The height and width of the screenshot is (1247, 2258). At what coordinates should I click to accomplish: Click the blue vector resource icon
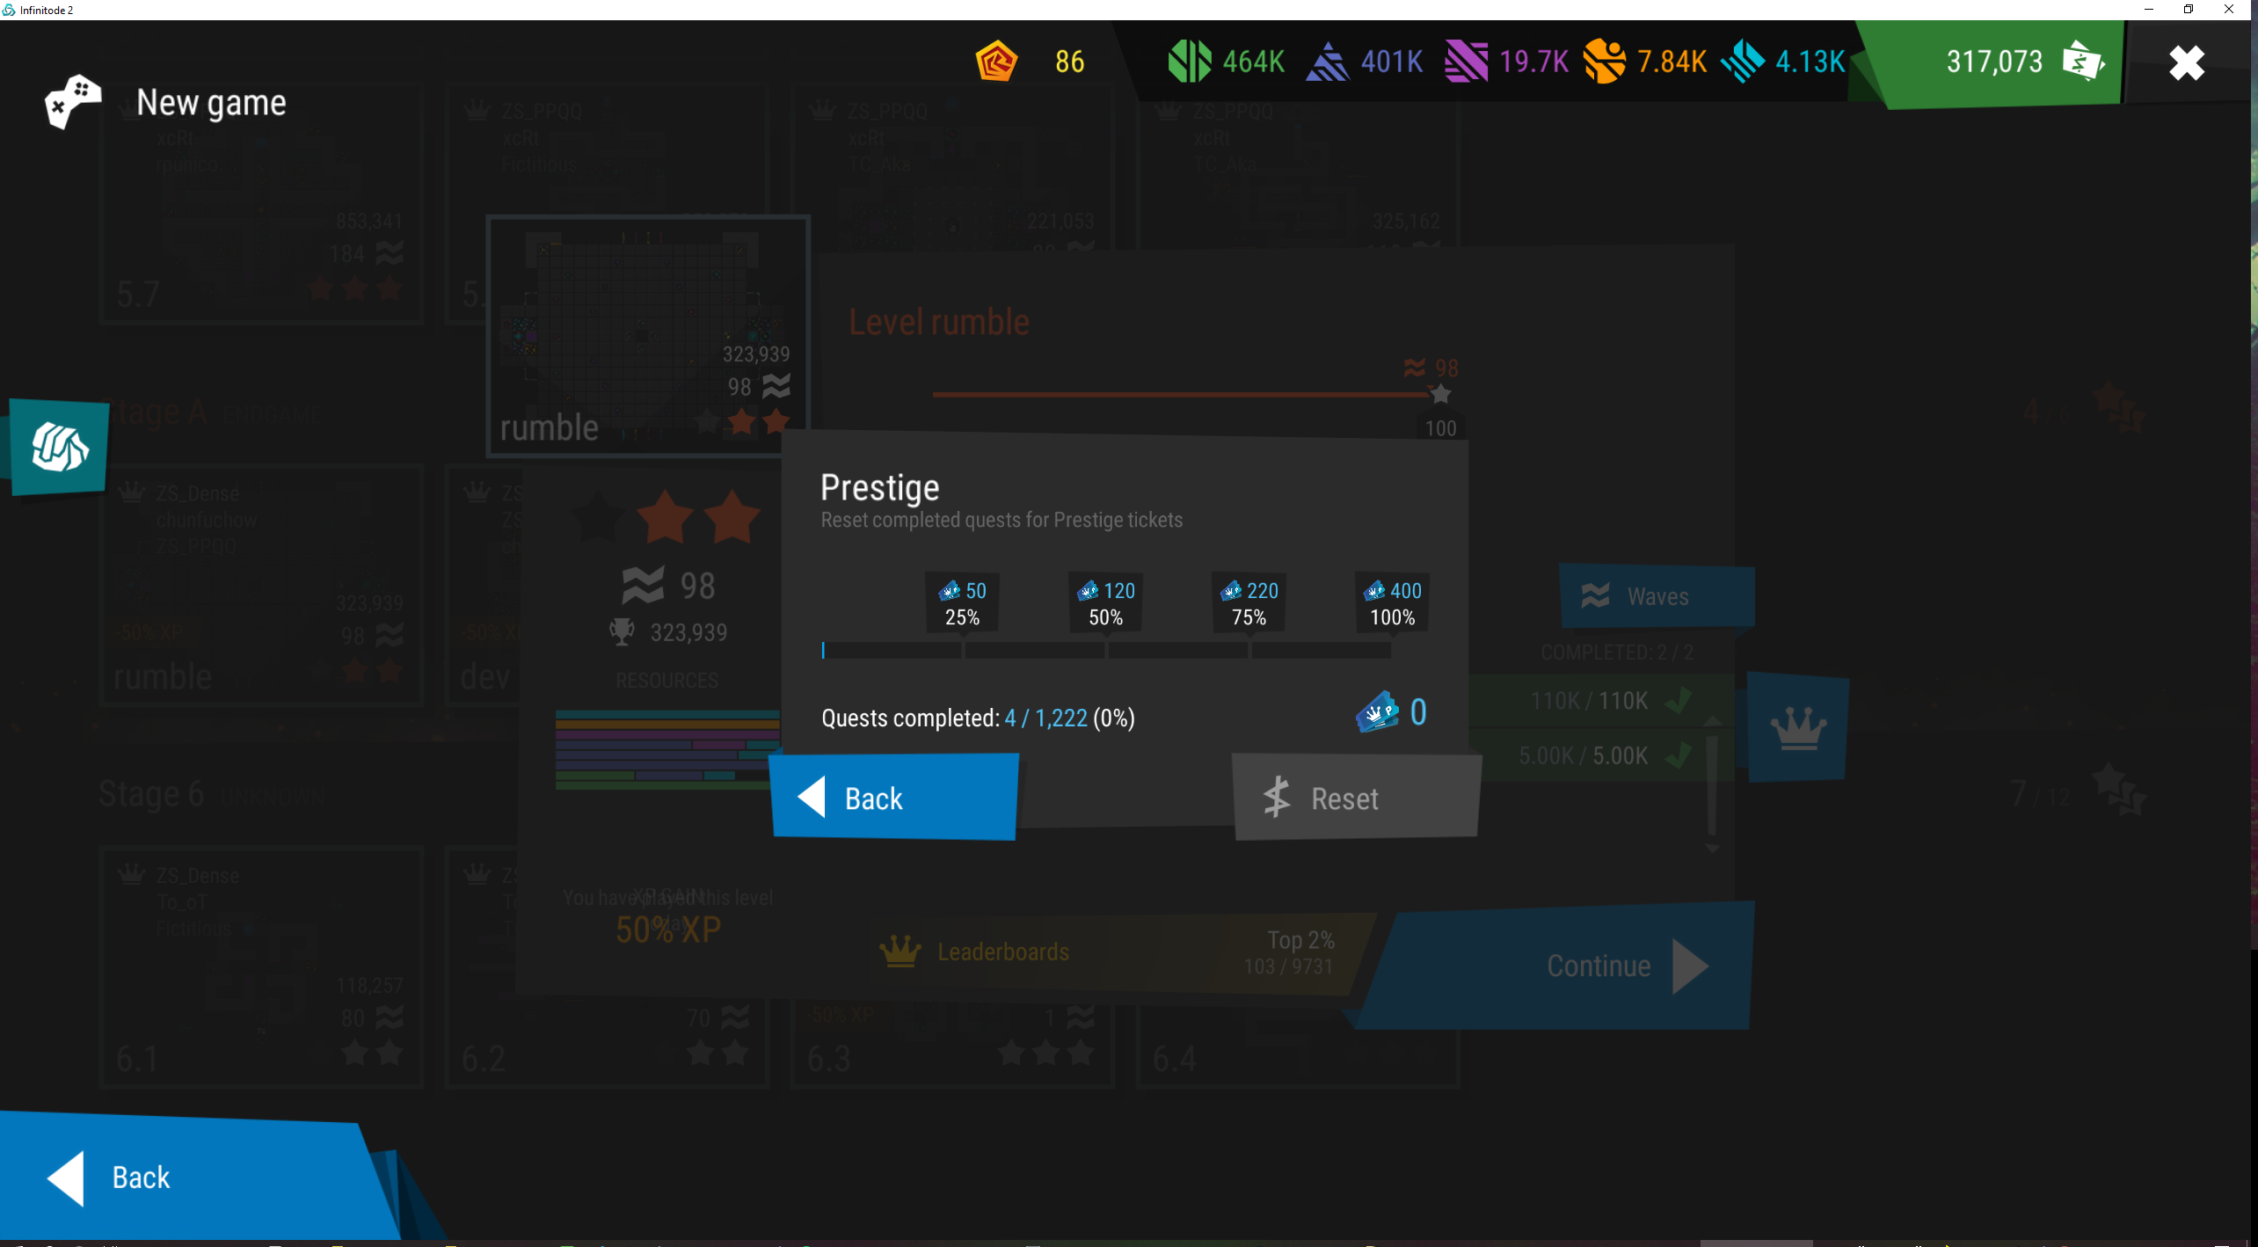point(1327,62)
